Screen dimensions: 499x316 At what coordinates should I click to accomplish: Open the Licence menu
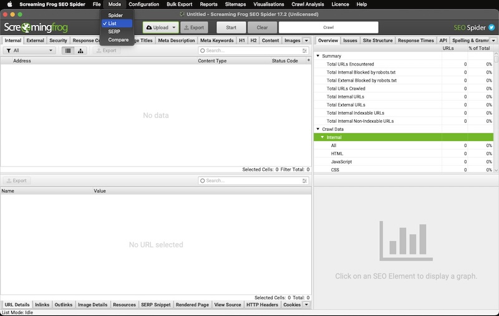click(340, 4)
